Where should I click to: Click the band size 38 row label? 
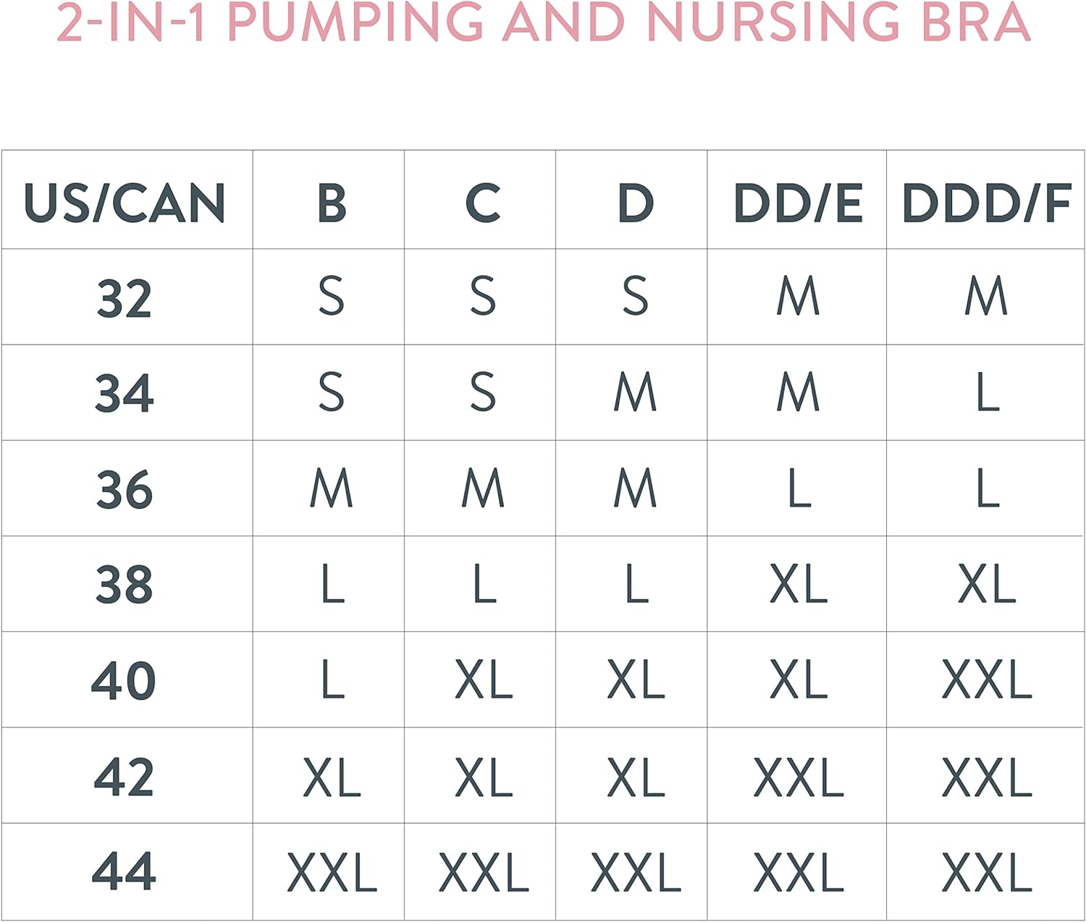[x=125, y=584]
